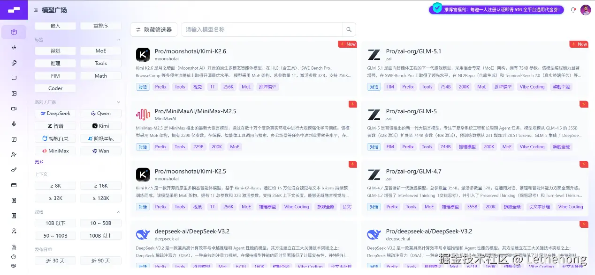This screenshot has height=275, width=595.
Task: Open the user avatar at top right
Action: tap(586, 10)
